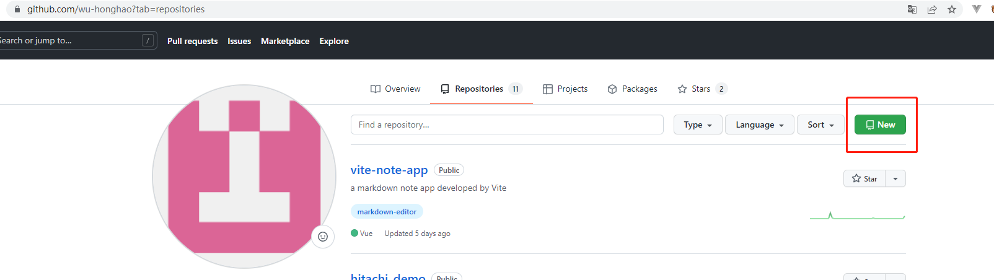The width and height of the screenshot is (994, 280).
Task: Click the V browser extension icon
Action: coord(977,9)
